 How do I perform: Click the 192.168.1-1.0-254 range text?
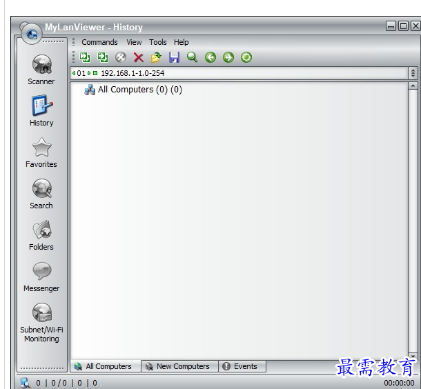tap(133, 73)
